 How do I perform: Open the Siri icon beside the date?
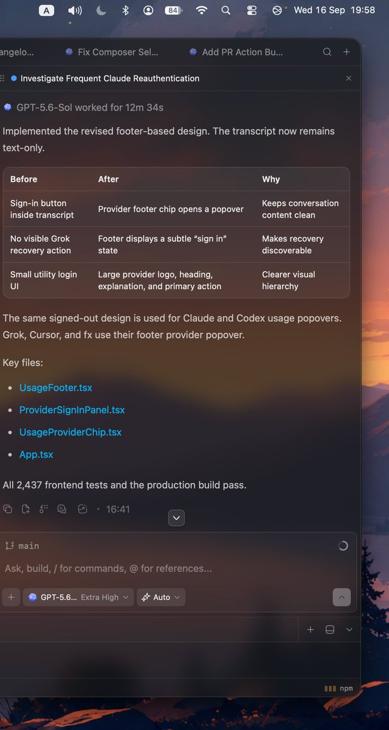(x=277, y=10)
